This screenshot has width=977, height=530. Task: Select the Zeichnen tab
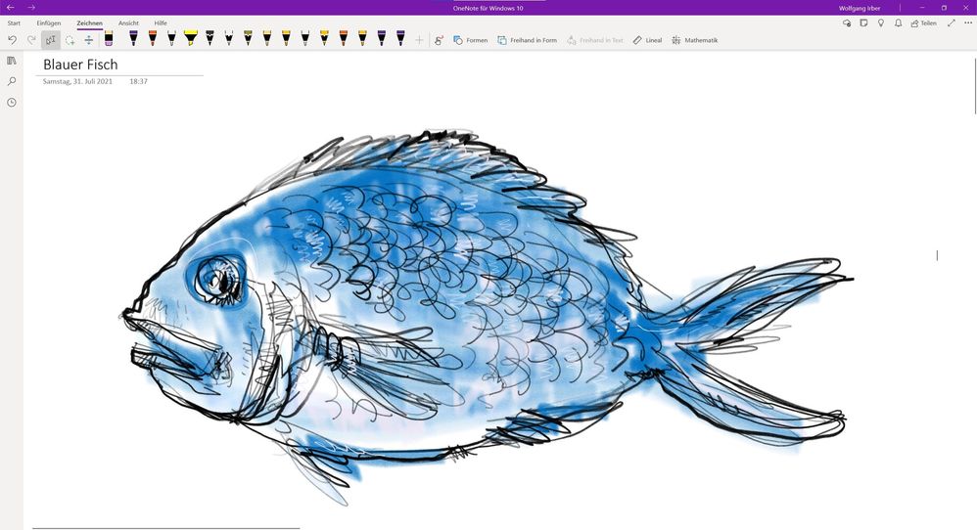(90, 23)
